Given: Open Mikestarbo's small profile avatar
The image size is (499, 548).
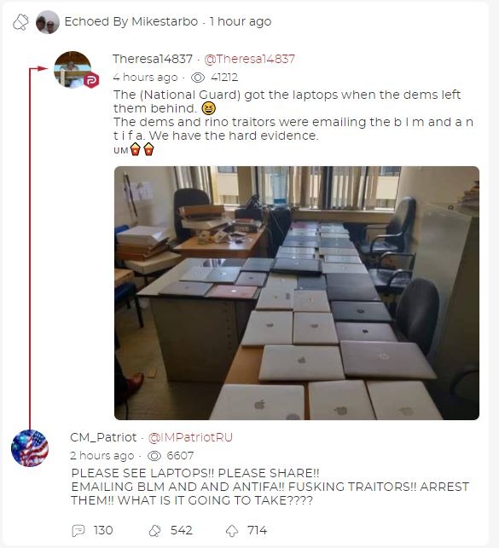Looking at the screenshot, I should pos(48,22).
